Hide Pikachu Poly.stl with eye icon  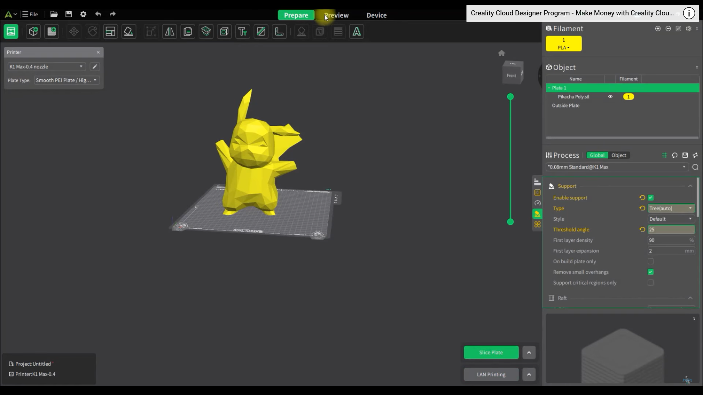tap(610, 97)
